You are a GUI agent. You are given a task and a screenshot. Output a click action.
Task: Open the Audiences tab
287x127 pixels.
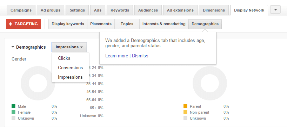(148, 10)
